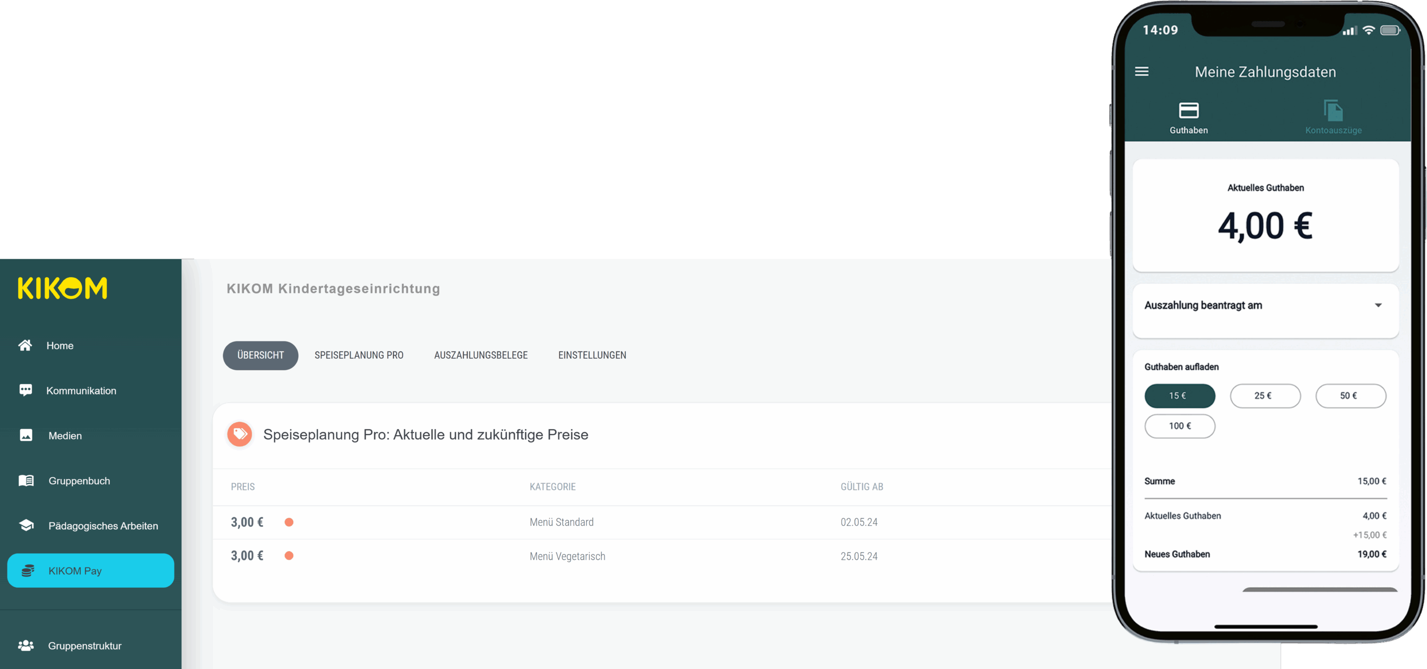Click the Gruppenstruktur people icon
This screenshot has height=669, width=1427.
click(26, 645)
